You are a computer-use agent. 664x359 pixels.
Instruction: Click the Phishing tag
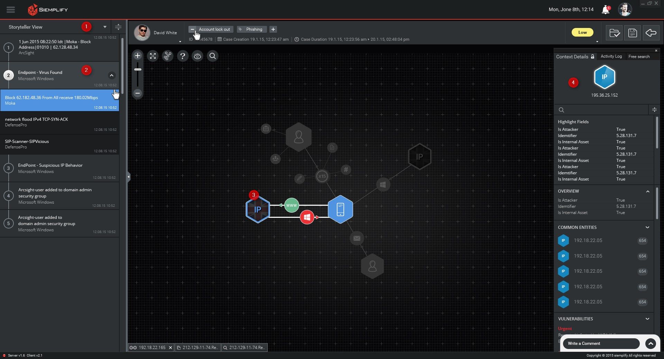[x=252, y=29]
